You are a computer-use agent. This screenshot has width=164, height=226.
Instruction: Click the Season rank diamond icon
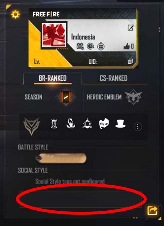point(66,97)
